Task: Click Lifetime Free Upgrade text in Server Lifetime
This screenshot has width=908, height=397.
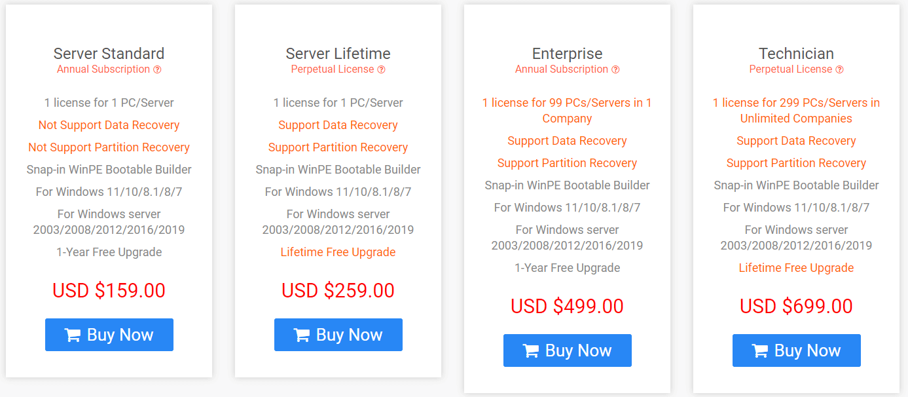Action: [x=338, y=252]
